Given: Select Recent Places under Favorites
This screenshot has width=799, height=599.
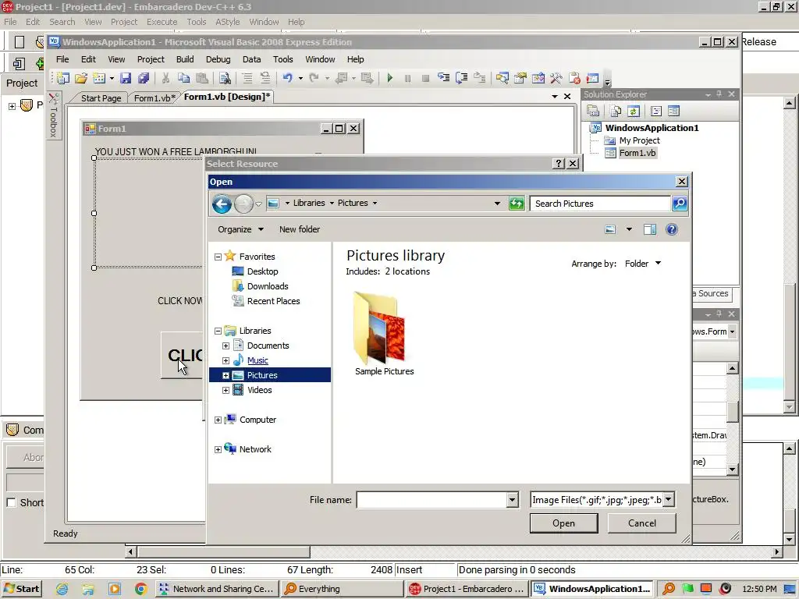Looking at the screenshot, I should [x=265, y=301].
